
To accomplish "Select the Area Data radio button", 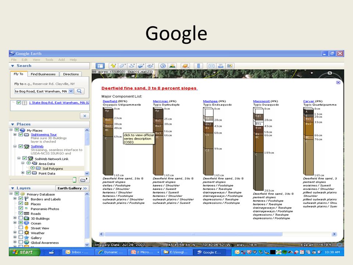I will pyautogui.click(x=29, y=163).
